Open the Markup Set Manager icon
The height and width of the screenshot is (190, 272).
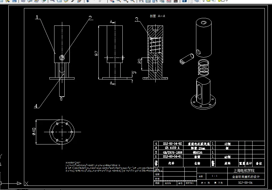click(x=168, y=1)
